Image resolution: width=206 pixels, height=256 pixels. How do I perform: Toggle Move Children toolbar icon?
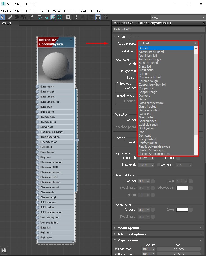click(40, 17)
